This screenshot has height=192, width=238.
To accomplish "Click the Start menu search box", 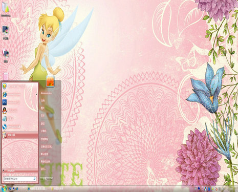I will click(19, 179).
